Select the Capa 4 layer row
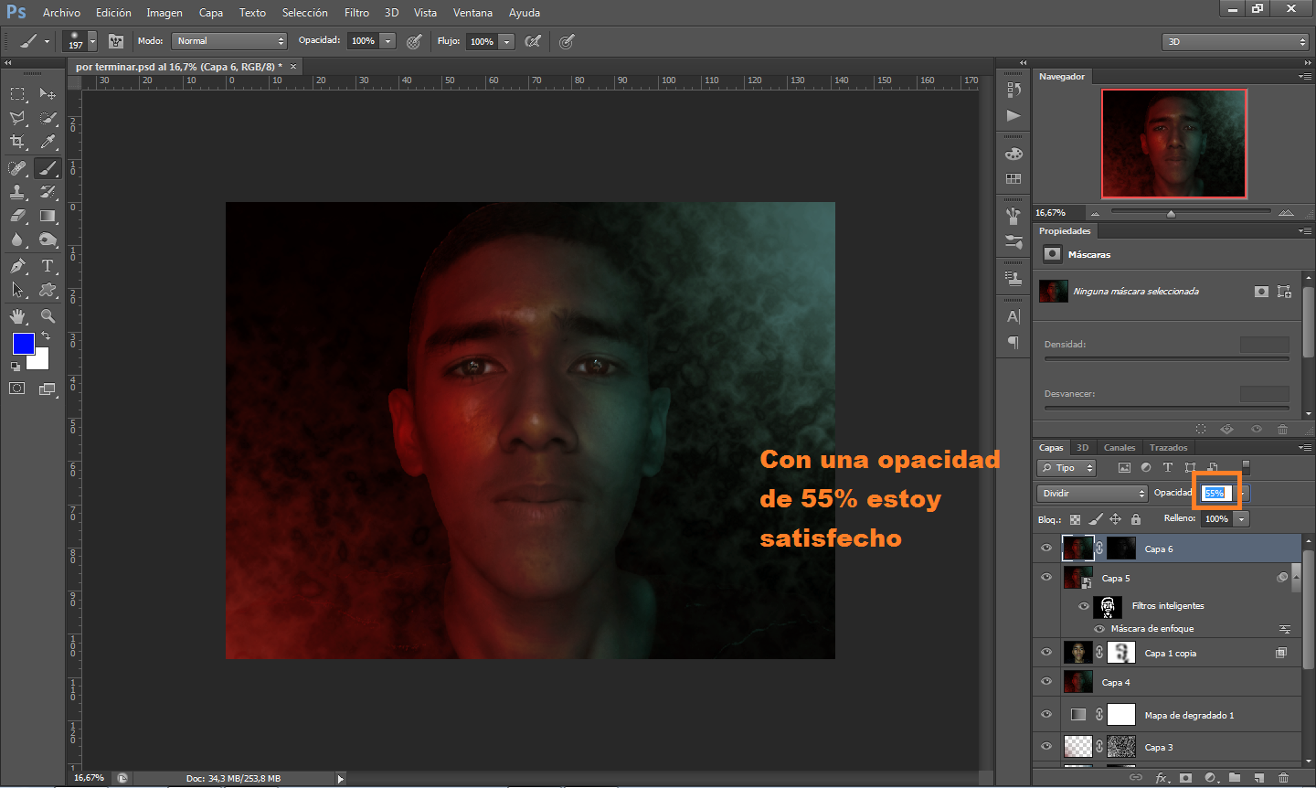 coord(1167,682)
